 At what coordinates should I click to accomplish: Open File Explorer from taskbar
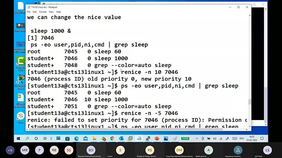94,138
